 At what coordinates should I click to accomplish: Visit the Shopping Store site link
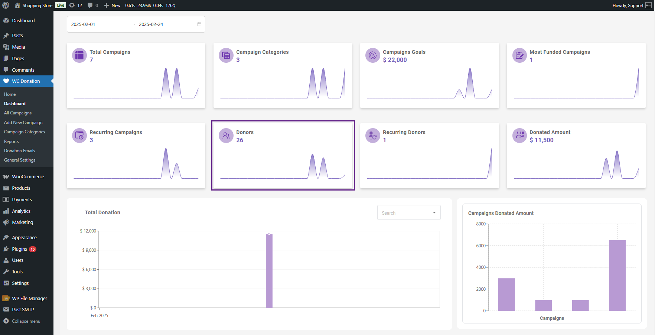(37, 5)
